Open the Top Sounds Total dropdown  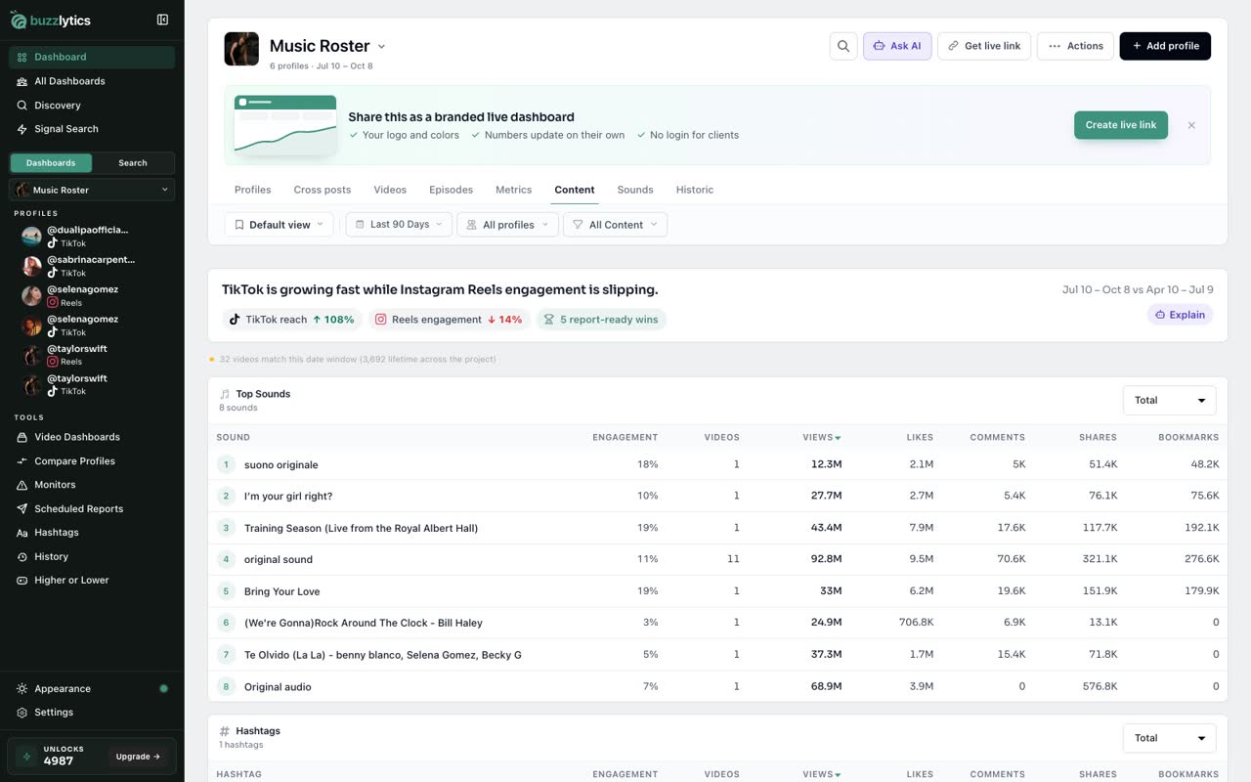point(1169,400)
